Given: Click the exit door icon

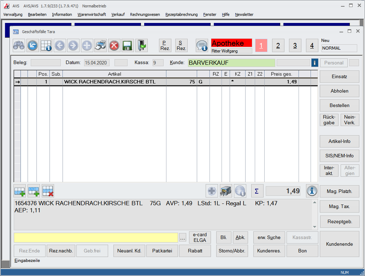Looking at the screenshot, I should click(x=141, y=46).
